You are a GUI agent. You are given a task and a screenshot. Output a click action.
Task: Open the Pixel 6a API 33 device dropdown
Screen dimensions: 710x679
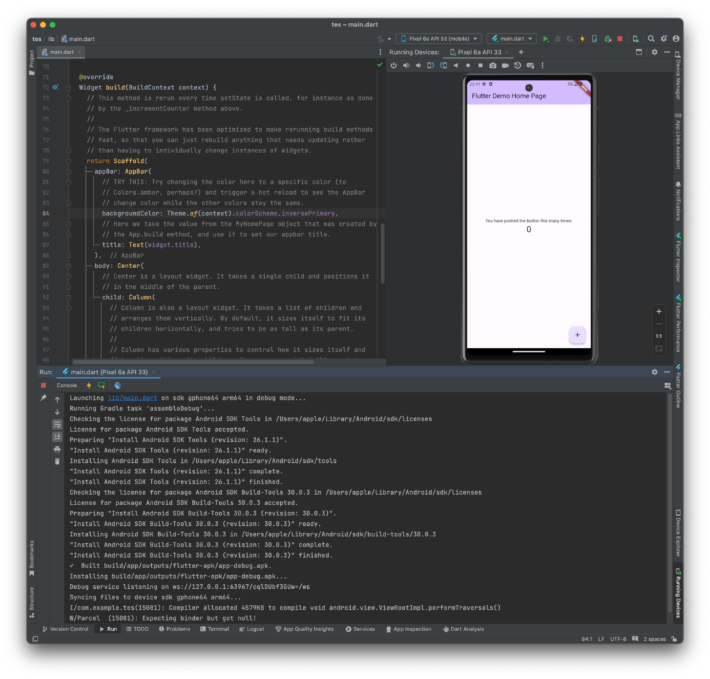439,38
